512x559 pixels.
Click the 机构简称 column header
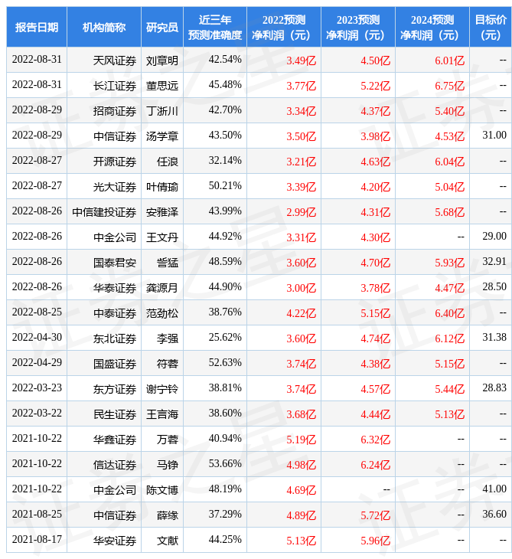click(x=104, y=27)
